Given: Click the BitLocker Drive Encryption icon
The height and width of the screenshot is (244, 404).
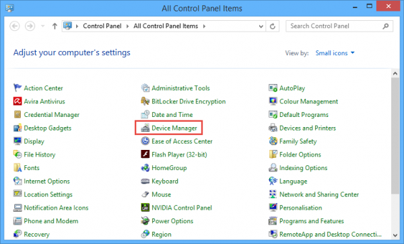Looking at the screenshot, I should pos(145,101).
